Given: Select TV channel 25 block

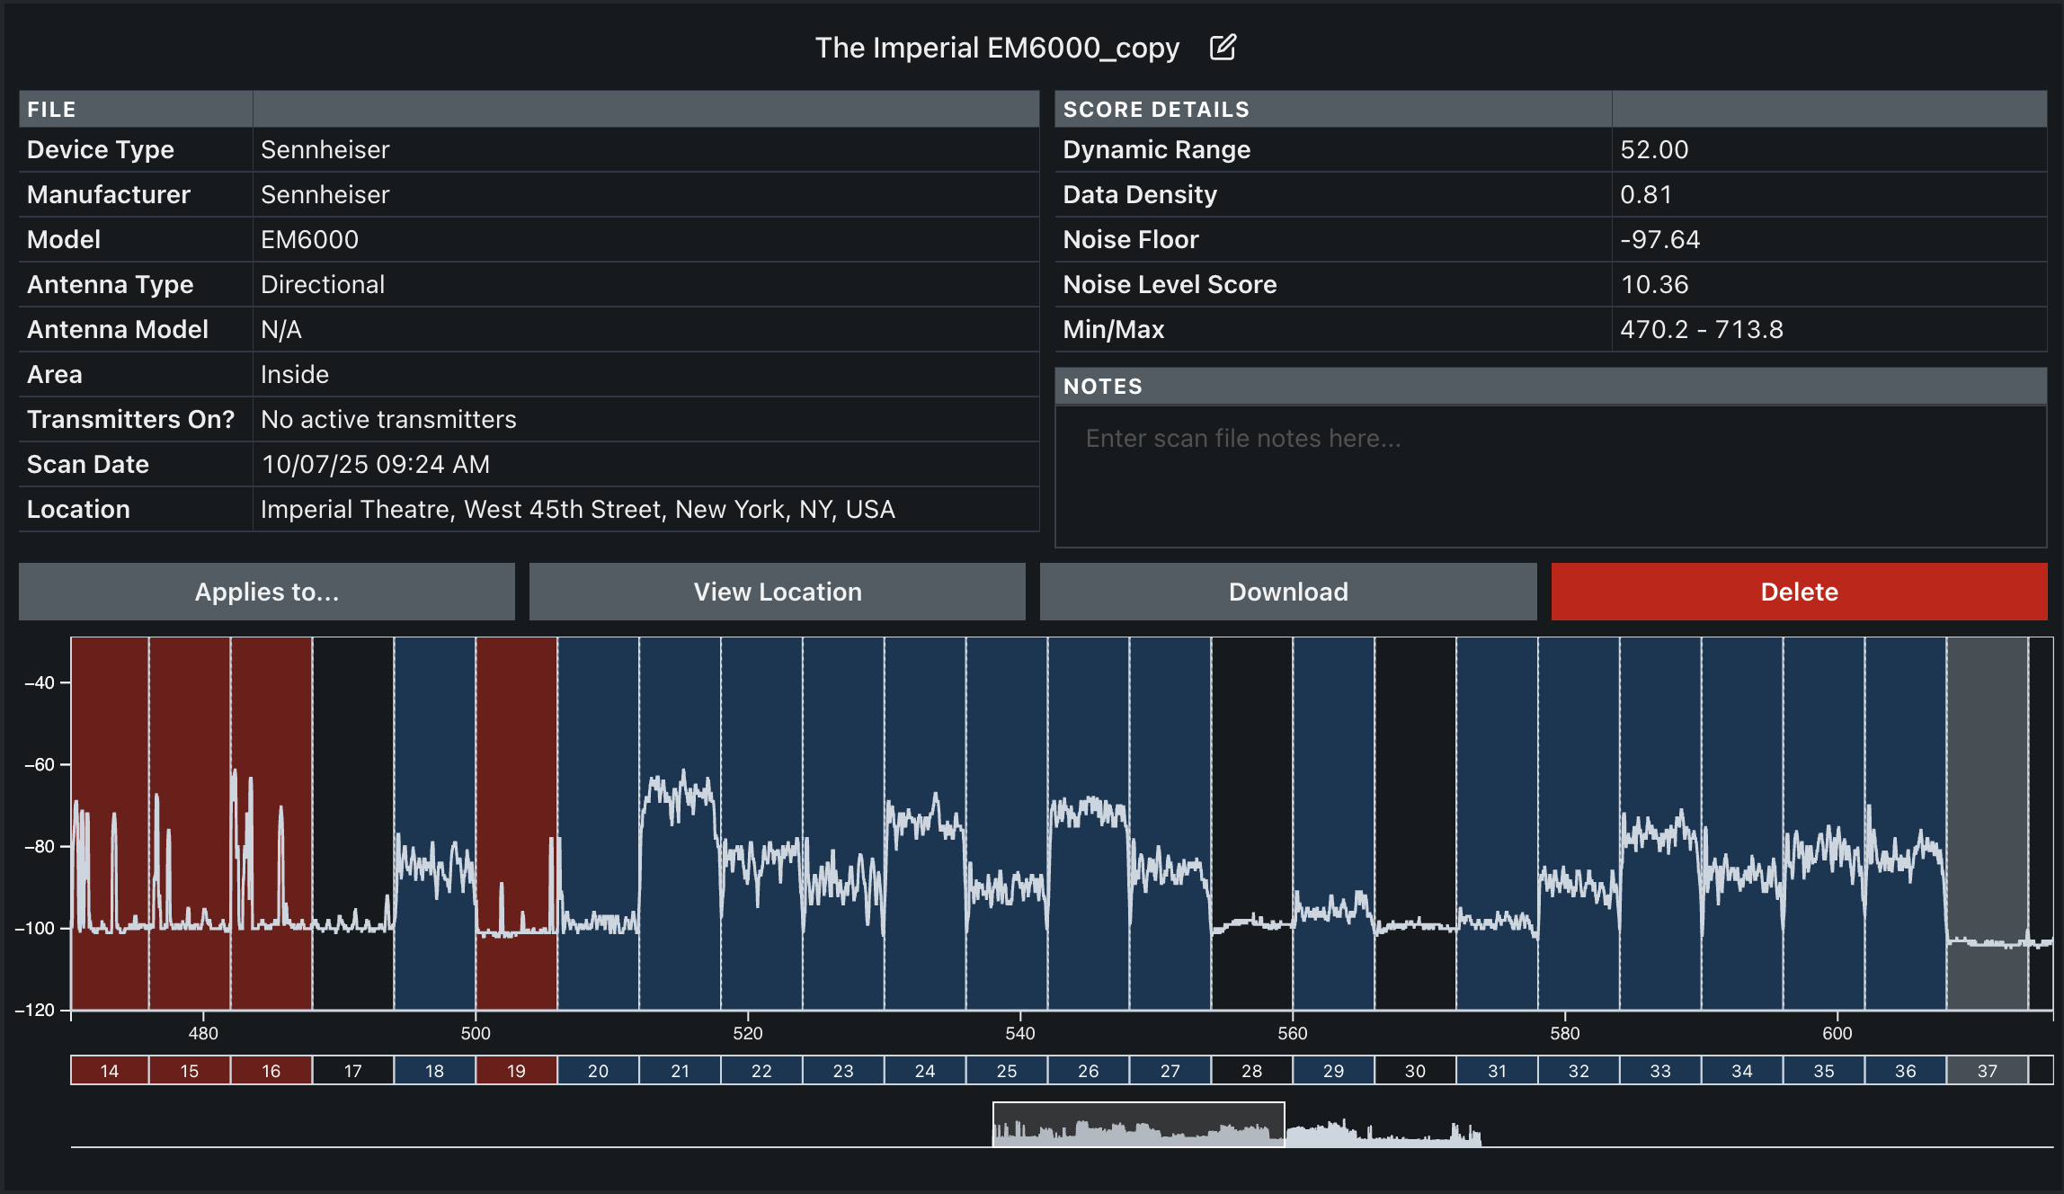Looking at the screenshot, I should point(1007,1071).
